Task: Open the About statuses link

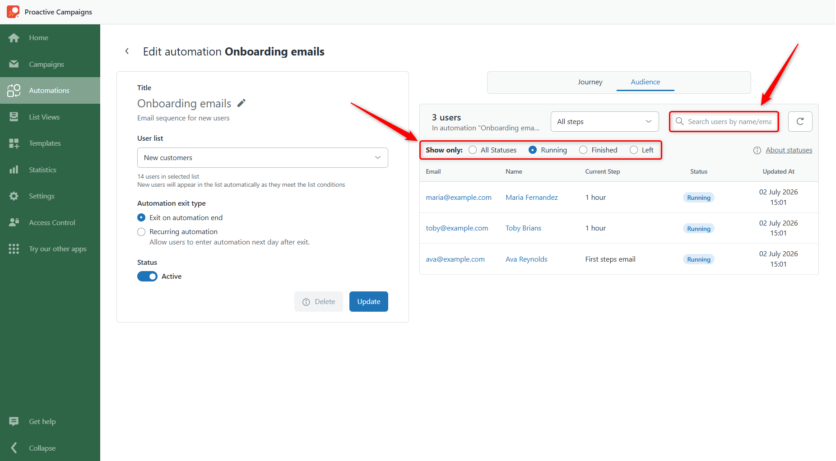Action: (x=789, y=150)
